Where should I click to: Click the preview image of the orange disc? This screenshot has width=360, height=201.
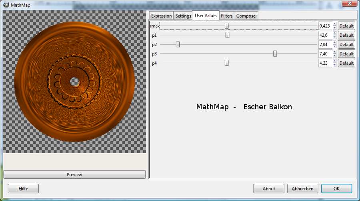tap(74, 81)
